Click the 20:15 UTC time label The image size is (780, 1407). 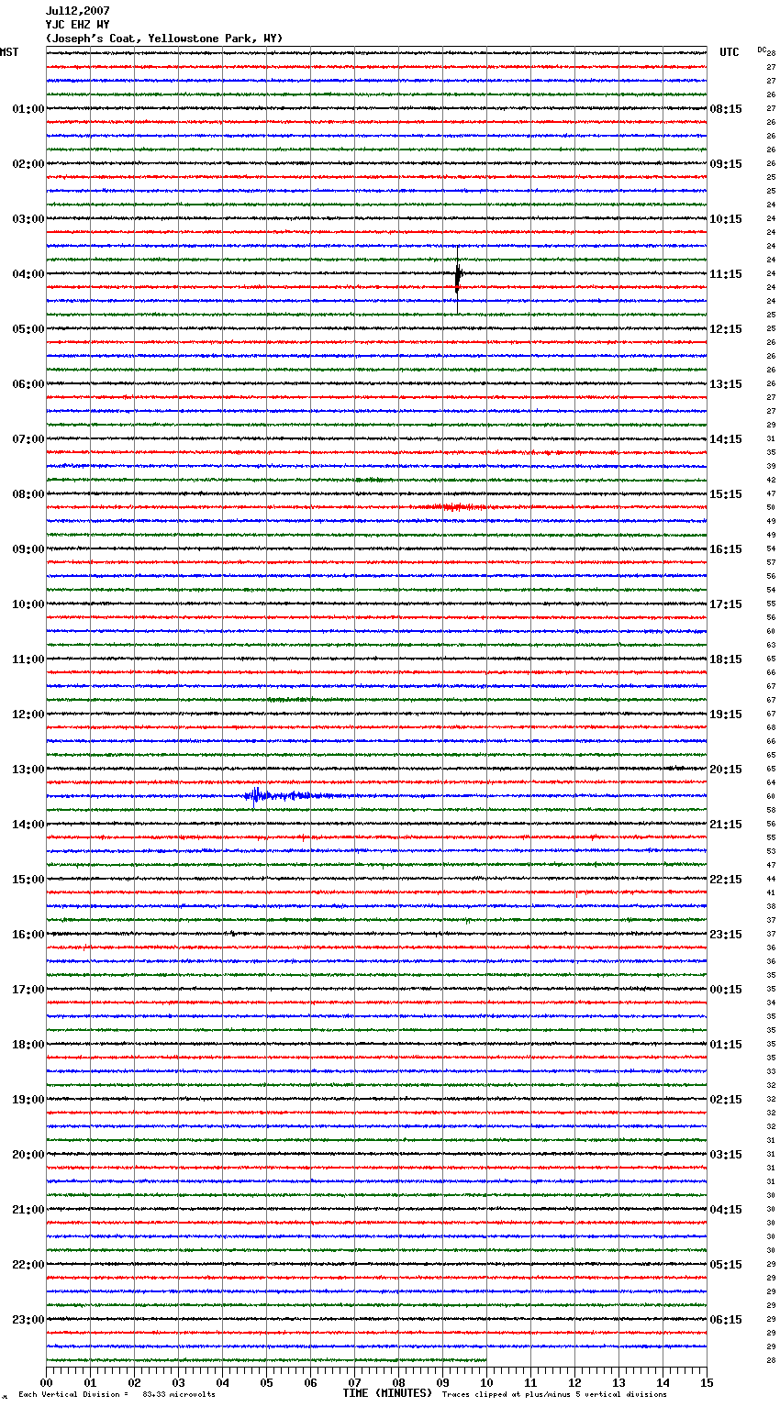(x=726, y=770)
